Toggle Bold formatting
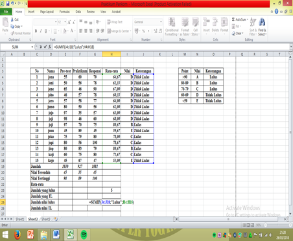Screen dimensions: 293x241 pyautogui.click(x=36, y=31)
